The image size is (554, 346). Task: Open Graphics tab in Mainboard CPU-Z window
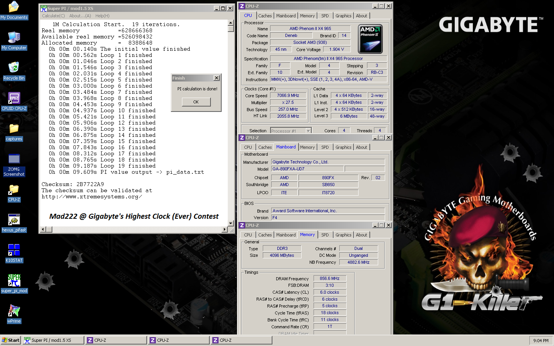click(343, 147)
